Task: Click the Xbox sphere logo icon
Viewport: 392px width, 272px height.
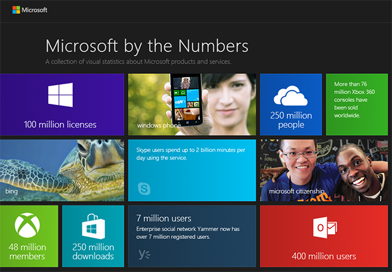Action: [x=27, y=225]
